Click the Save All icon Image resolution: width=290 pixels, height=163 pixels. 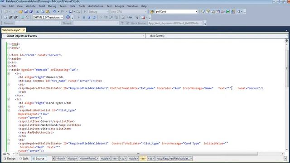coord(31,12)
